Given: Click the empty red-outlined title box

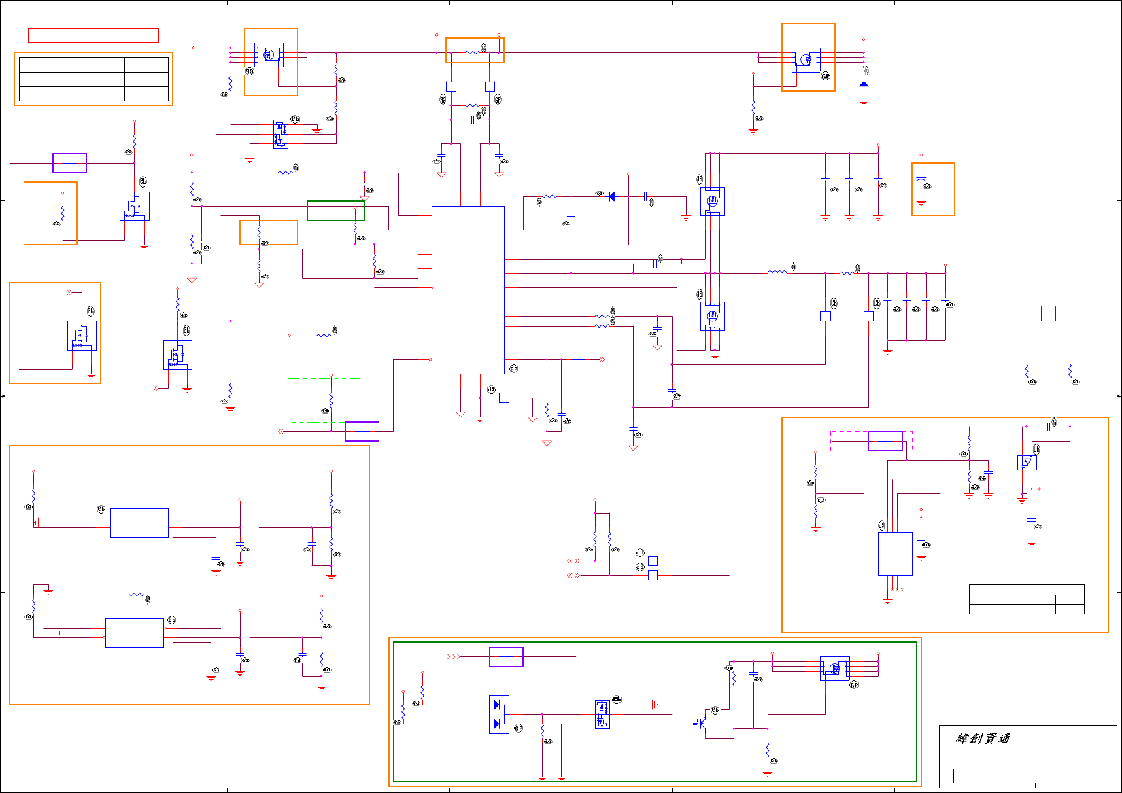Looking at the screenshot, I should pos(94,35).
